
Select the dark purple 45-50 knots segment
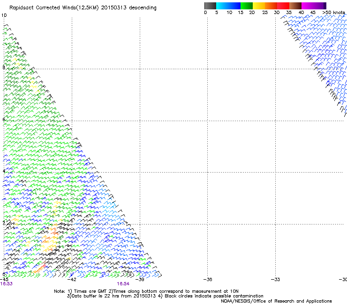tap(320, 6)
